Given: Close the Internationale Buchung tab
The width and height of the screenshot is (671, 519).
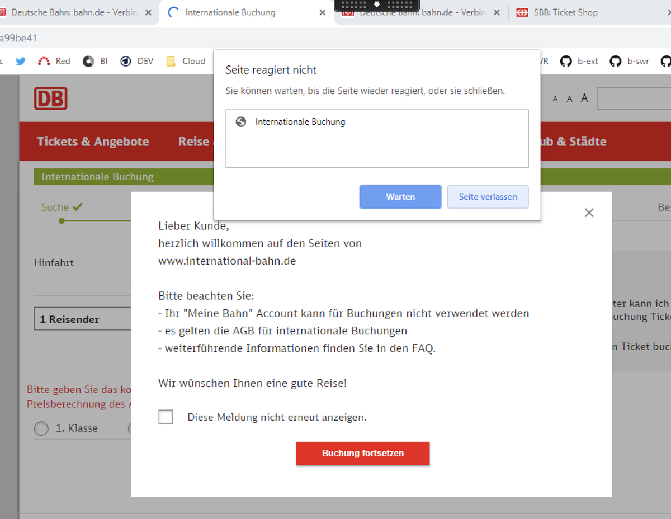Looking at the screenshot, I should (x=323, y=12).
